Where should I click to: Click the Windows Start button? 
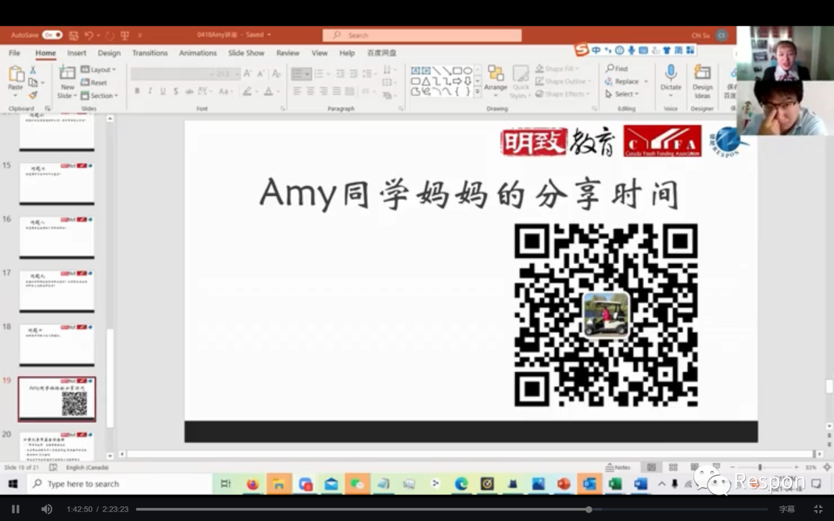click(x=13, y=484)
